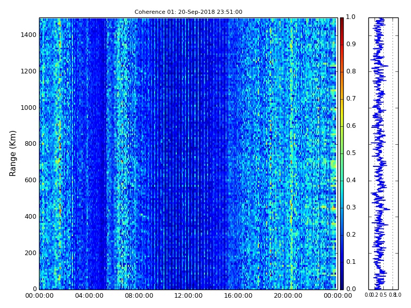Click the coherence profile line plot
This screenshot has height=308, width=411.
tap(383, 153)
